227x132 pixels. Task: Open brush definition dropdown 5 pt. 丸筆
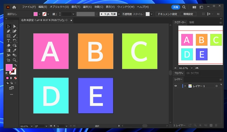[119, 14]
